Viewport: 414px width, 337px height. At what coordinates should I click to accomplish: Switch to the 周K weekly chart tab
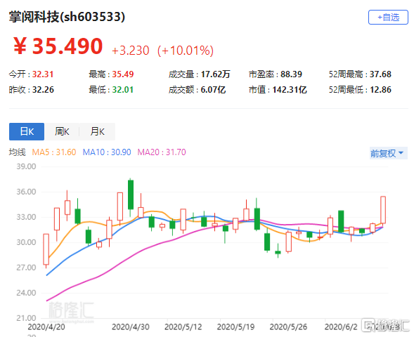(x=62, y=131)
